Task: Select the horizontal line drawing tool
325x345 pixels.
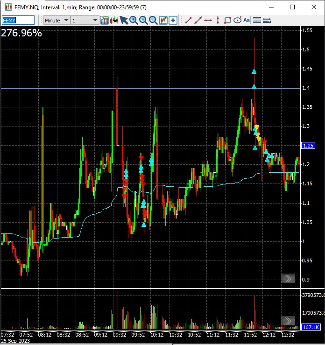Action: click(x=208, y=20)
